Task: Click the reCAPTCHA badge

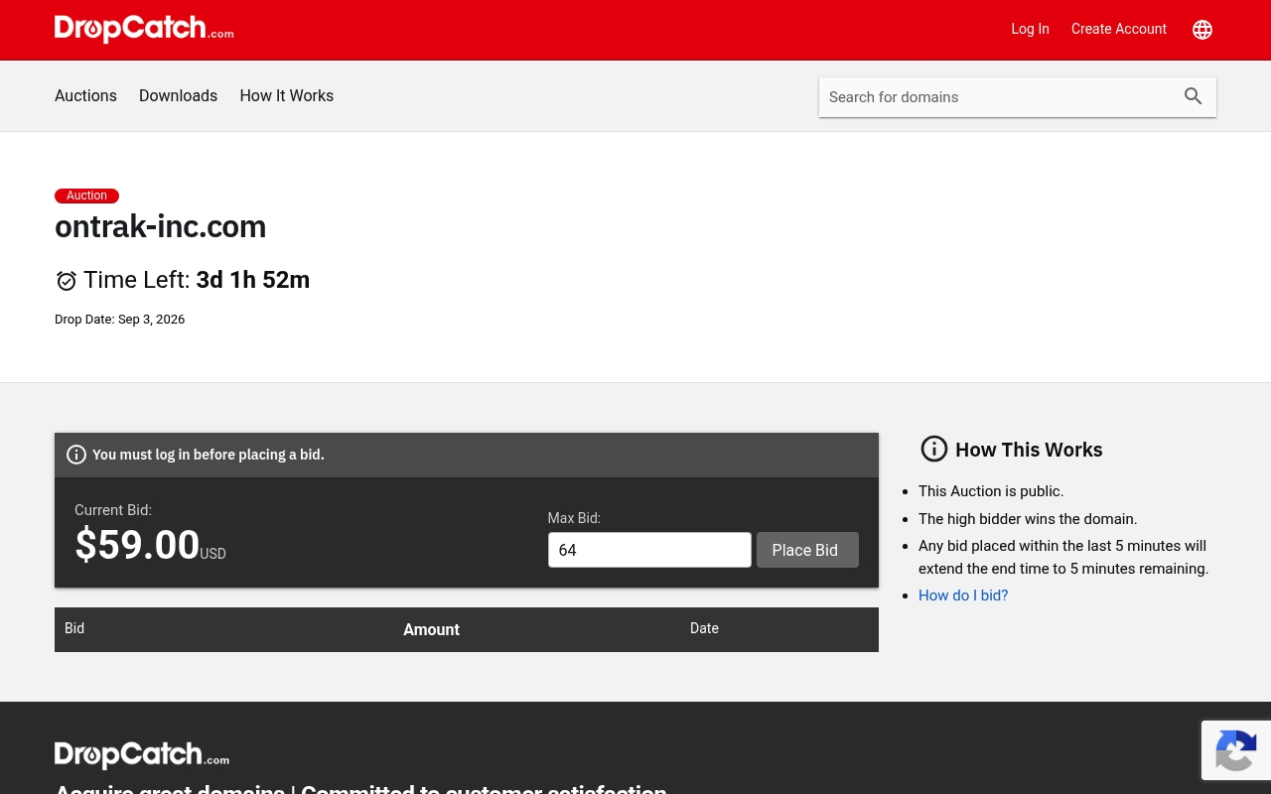Action: 1236,750
